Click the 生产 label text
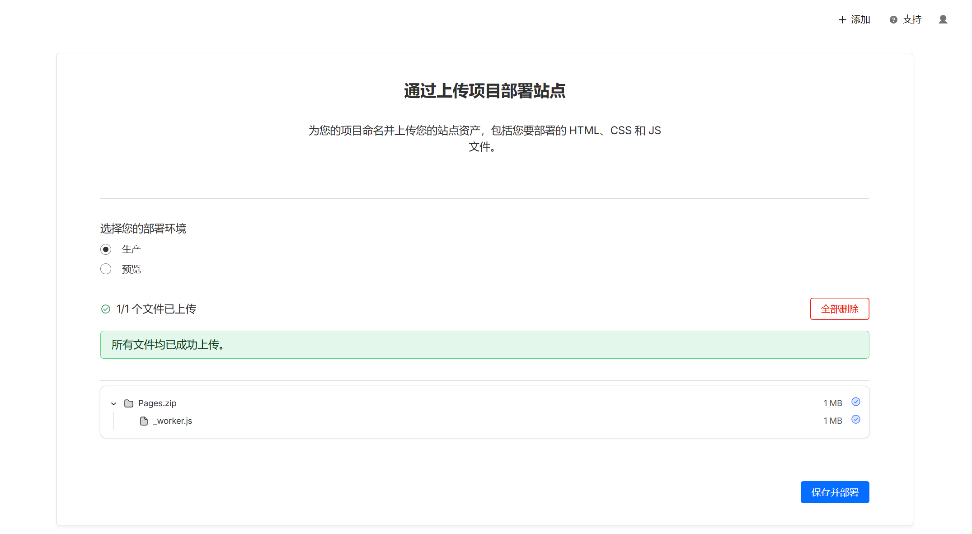The image size is (972, 534). tap(131, 249)
